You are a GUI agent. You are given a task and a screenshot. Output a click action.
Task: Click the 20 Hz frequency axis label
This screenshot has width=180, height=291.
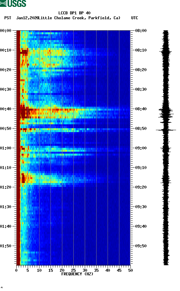point(62,270)
